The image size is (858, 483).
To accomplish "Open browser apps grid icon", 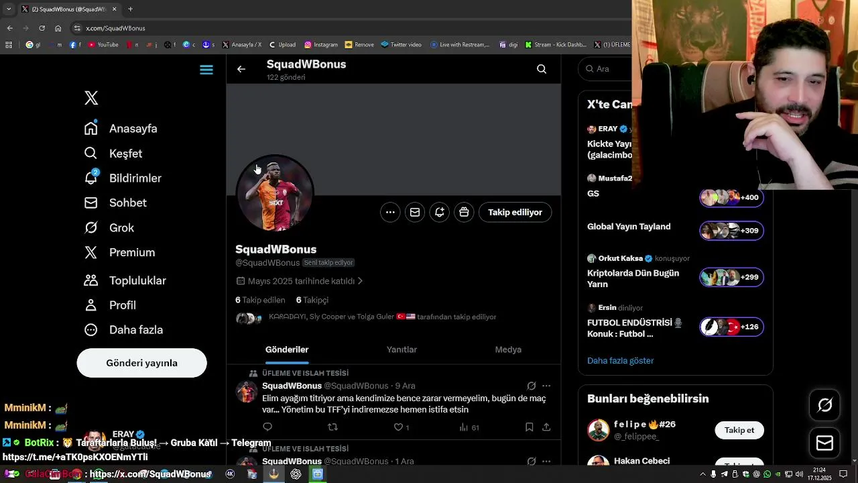I will (x=9, y=45).
